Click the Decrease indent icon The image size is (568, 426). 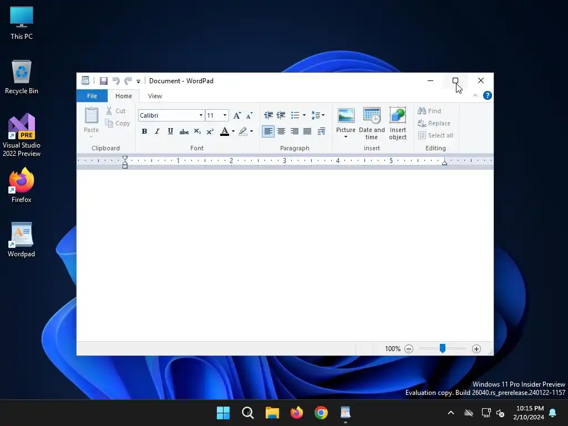tap(268, 115)
